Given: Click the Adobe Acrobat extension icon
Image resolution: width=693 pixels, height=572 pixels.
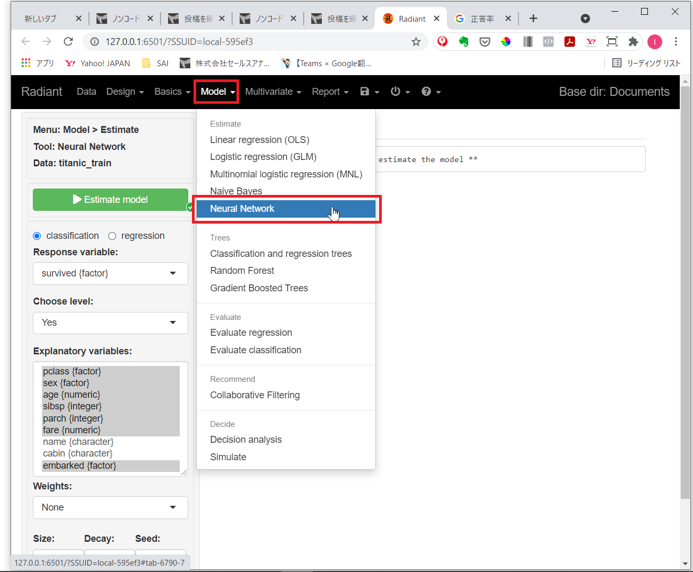Looking at the screenshot, I should (570, 42).
